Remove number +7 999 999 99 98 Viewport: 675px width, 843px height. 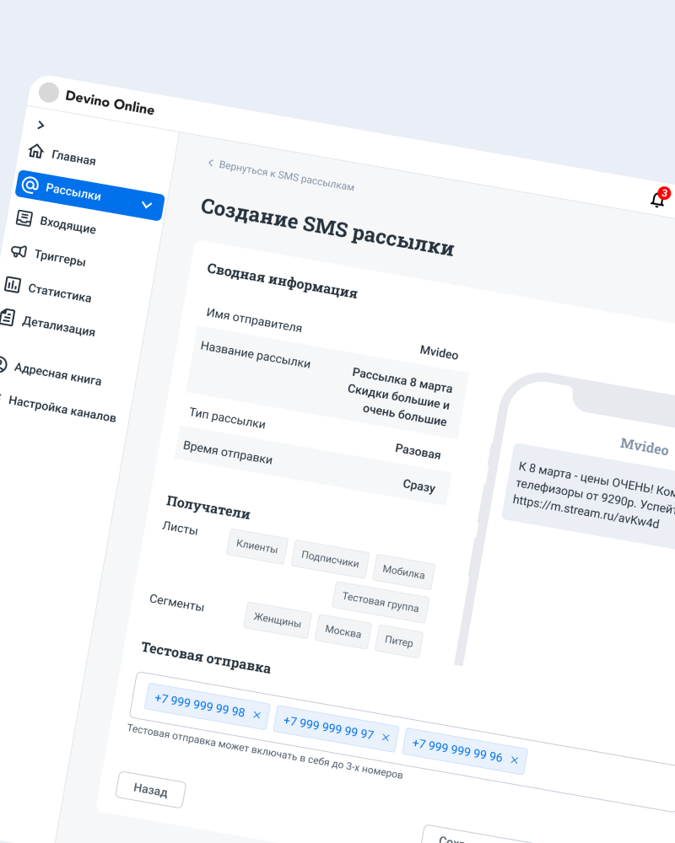[x=256, y=715]
